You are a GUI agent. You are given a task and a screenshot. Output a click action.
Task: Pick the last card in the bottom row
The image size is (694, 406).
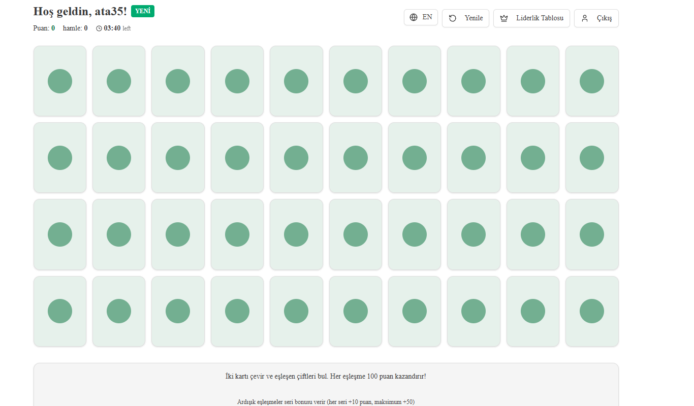click(592, 311)
